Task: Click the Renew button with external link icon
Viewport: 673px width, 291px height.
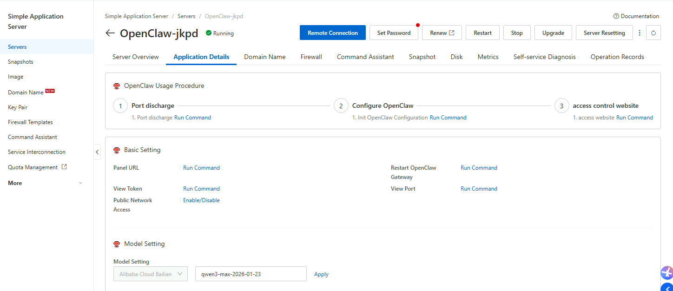Action: (442, 33)
